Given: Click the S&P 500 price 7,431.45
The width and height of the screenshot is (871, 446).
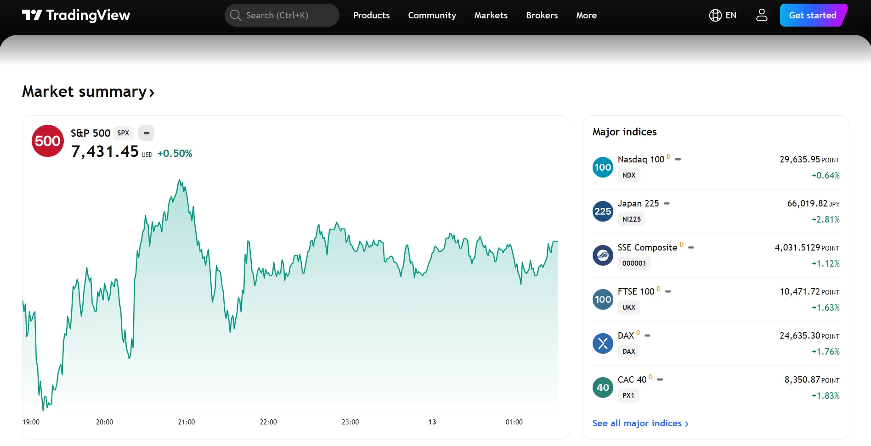Looking at the screenshot, I should [x=105, y=151].
